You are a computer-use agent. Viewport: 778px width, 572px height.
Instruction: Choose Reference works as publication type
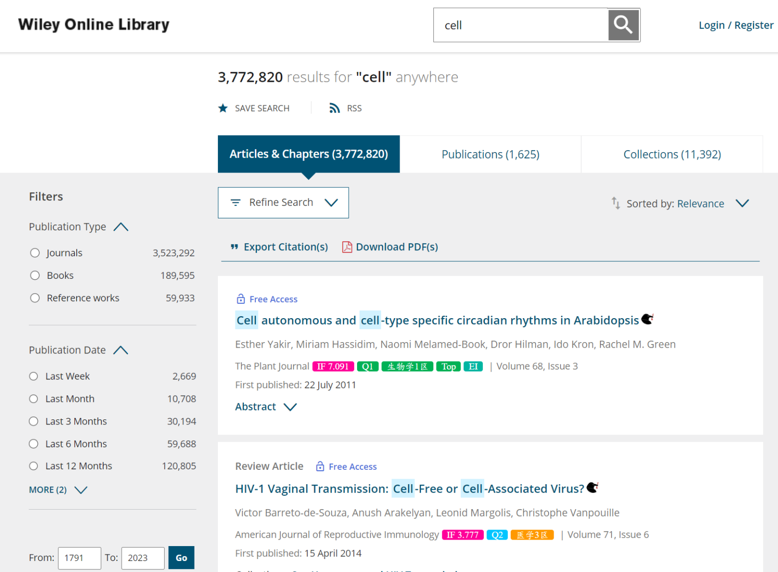(34, 298)
